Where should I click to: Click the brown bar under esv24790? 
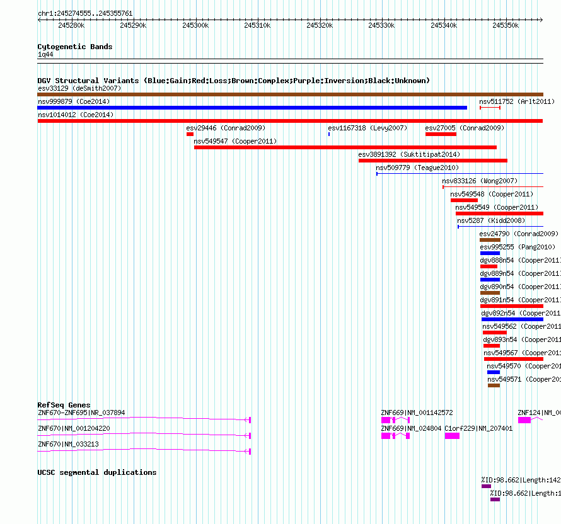pyautogui.click(x=490, y=240)
